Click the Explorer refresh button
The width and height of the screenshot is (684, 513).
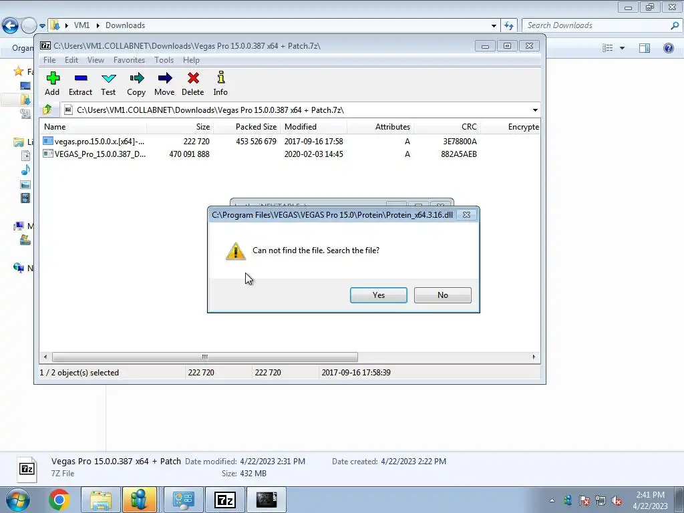[x=508, y=26]
